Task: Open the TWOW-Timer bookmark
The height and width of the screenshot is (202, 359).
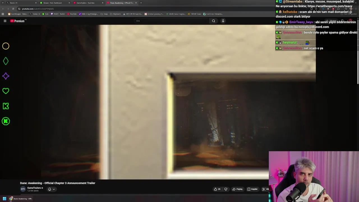Action: point(195,14)
